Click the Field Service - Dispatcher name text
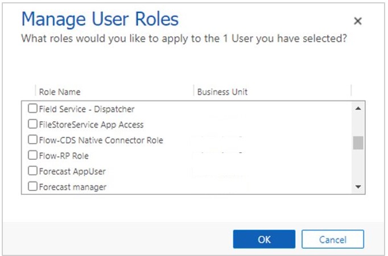Image resolution: width=388 pixels, height=256 pixels. tap(86, 109)
